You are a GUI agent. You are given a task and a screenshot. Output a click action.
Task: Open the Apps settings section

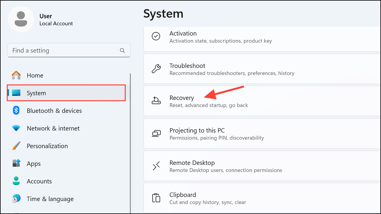[x=34, y=164]
